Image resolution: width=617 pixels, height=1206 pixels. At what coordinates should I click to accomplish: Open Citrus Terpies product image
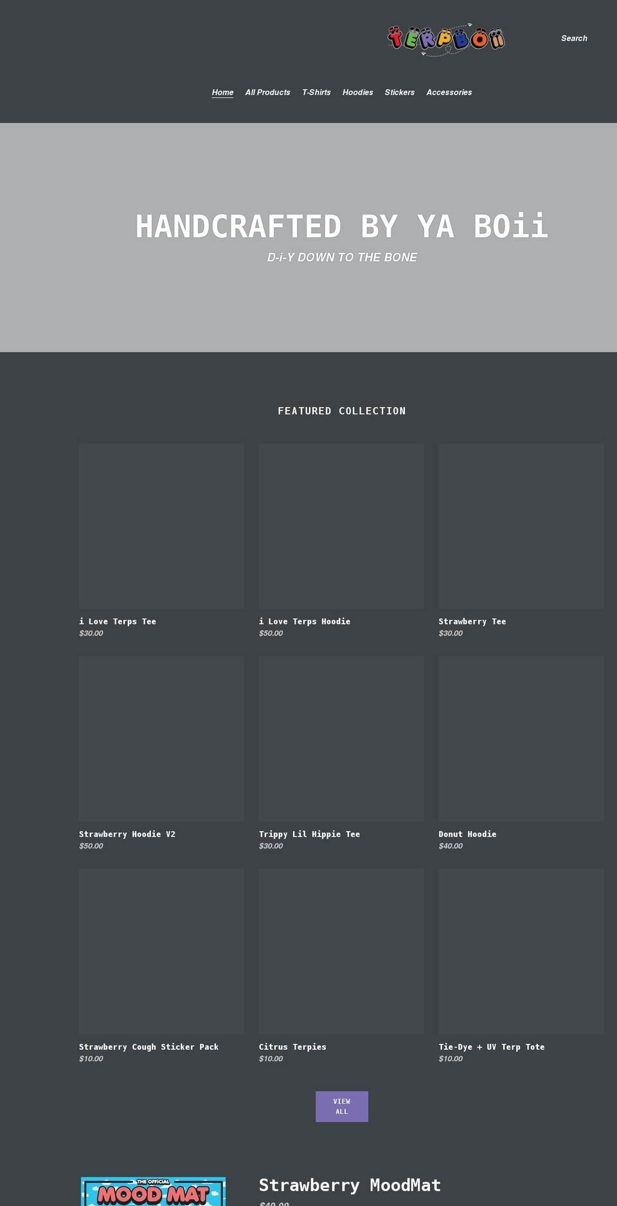tap(341, 951)
